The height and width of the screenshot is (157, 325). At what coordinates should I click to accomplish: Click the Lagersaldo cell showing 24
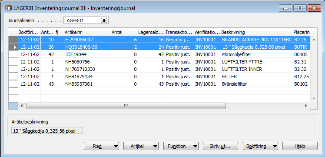pos(151,47)
